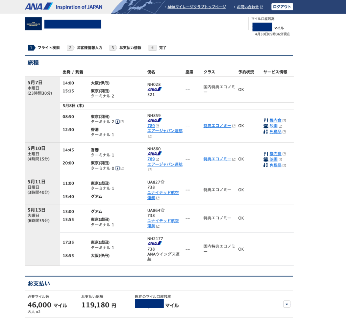Click duty-free bottle icon for NH859
The image size is (346, 324).
pyautogui.click(x=266, y=132)
